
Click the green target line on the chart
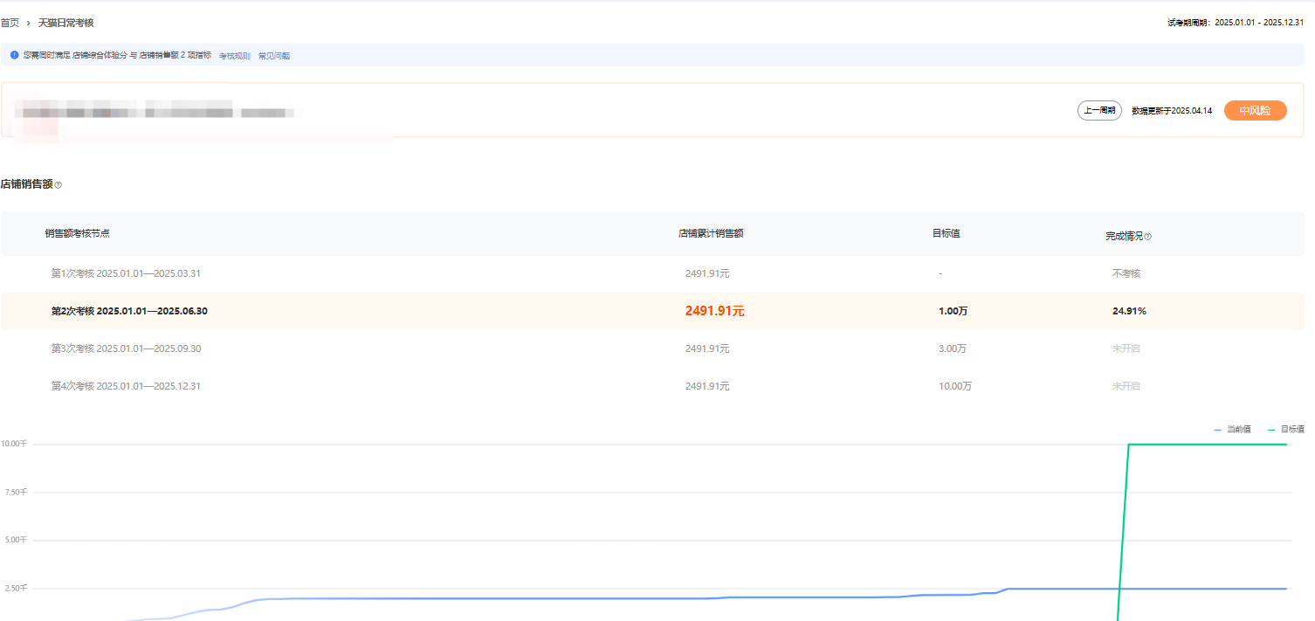point(1205,445)
